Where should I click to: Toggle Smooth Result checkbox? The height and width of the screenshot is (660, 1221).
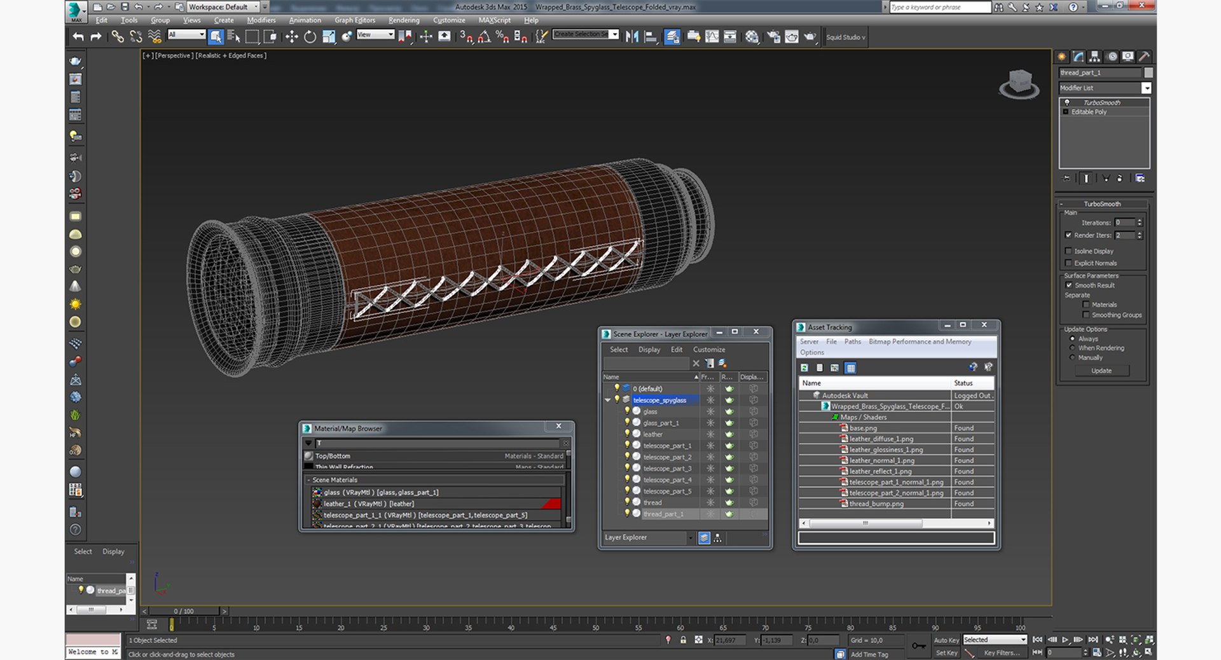click(1068, 285)
